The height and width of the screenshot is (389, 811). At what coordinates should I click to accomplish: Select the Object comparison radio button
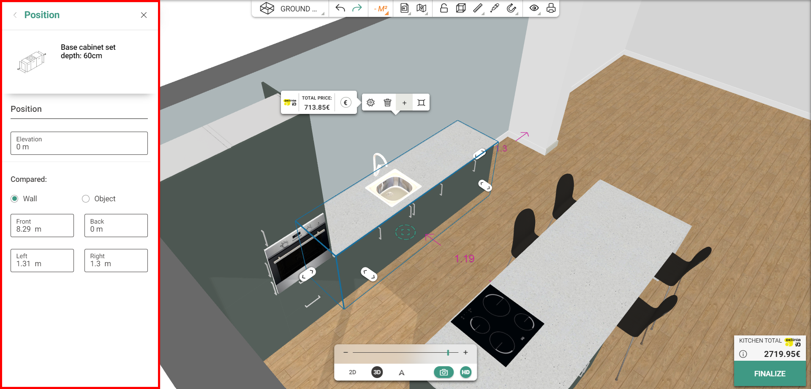click(86, 199)
